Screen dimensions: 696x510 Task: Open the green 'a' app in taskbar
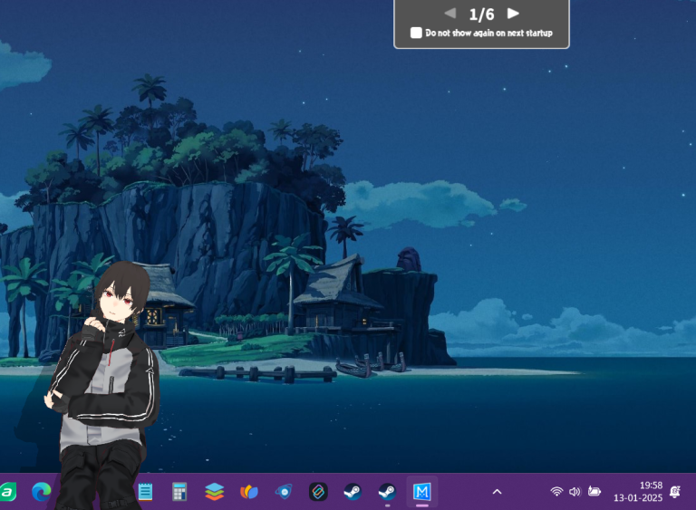pyautogui.click(x=7, y=492)
